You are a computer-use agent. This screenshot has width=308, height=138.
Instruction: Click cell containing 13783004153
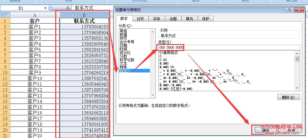[84, 27]
